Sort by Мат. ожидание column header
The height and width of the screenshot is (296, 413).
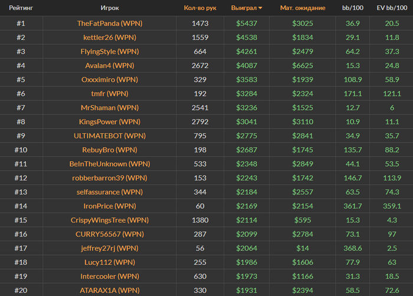[303, 8]
